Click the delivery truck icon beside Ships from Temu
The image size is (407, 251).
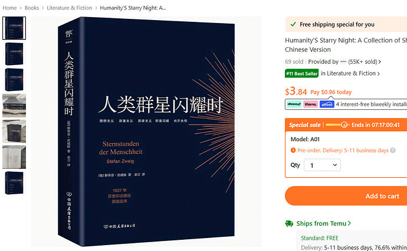coord(289,223)
